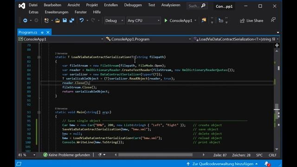297x167 pixels.
Task: Click Zur Quellcodeverwaltung hinzufügen
Action: 223,164
